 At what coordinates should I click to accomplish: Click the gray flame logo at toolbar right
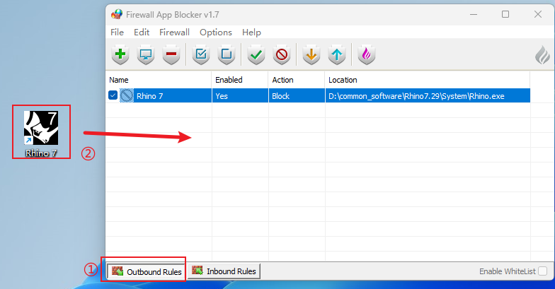pos(542,55)
